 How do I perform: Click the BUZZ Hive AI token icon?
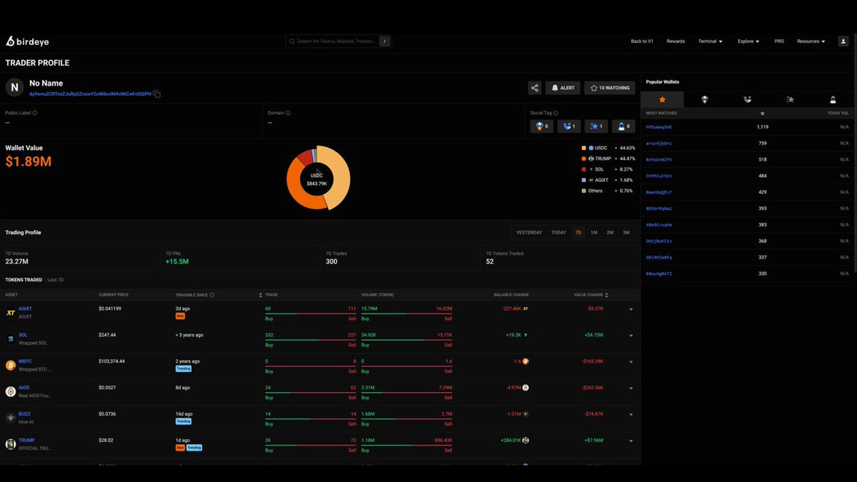[x=11, y=418]
